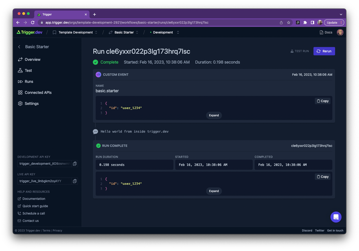Reload the page in the browser
This screenshot has width=359, height=251.
pos(33,22)
